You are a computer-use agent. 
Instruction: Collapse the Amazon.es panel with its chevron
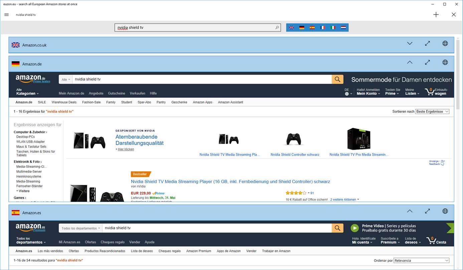coord(410,211)
